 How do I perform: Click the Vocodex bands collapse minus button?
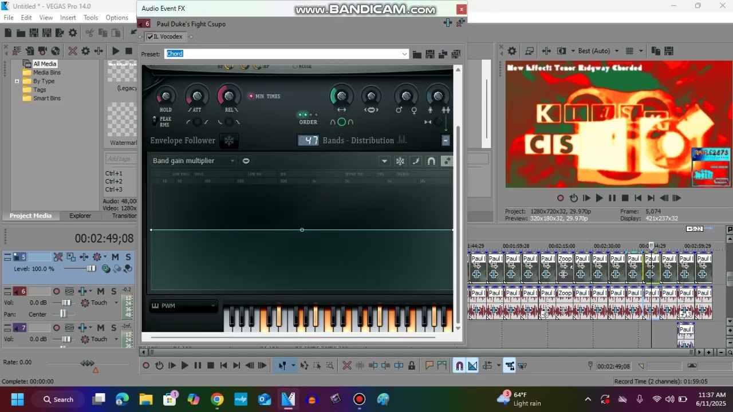tap(446, 140)
